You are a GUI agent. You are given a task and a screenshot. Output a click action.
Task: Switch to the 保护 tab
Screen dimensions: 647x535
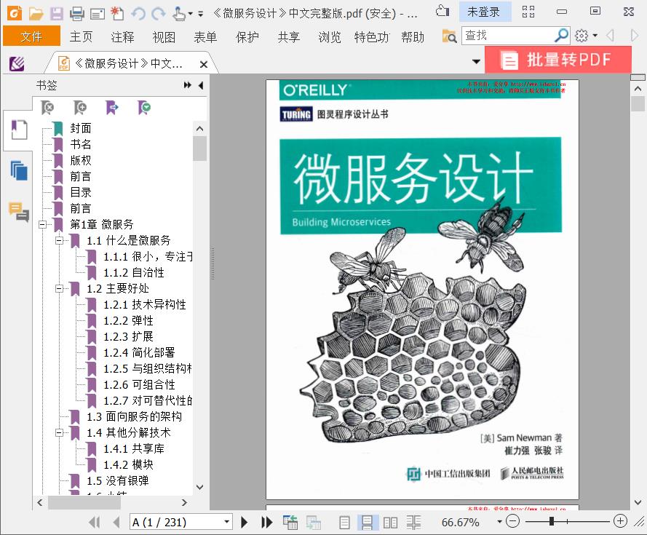[247, 36]
